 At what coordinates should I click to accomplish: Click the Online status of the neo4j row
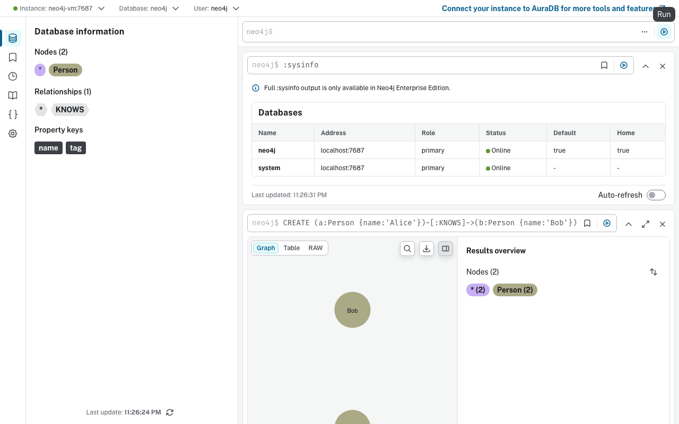pyautogui.click(x=498, y=151)
